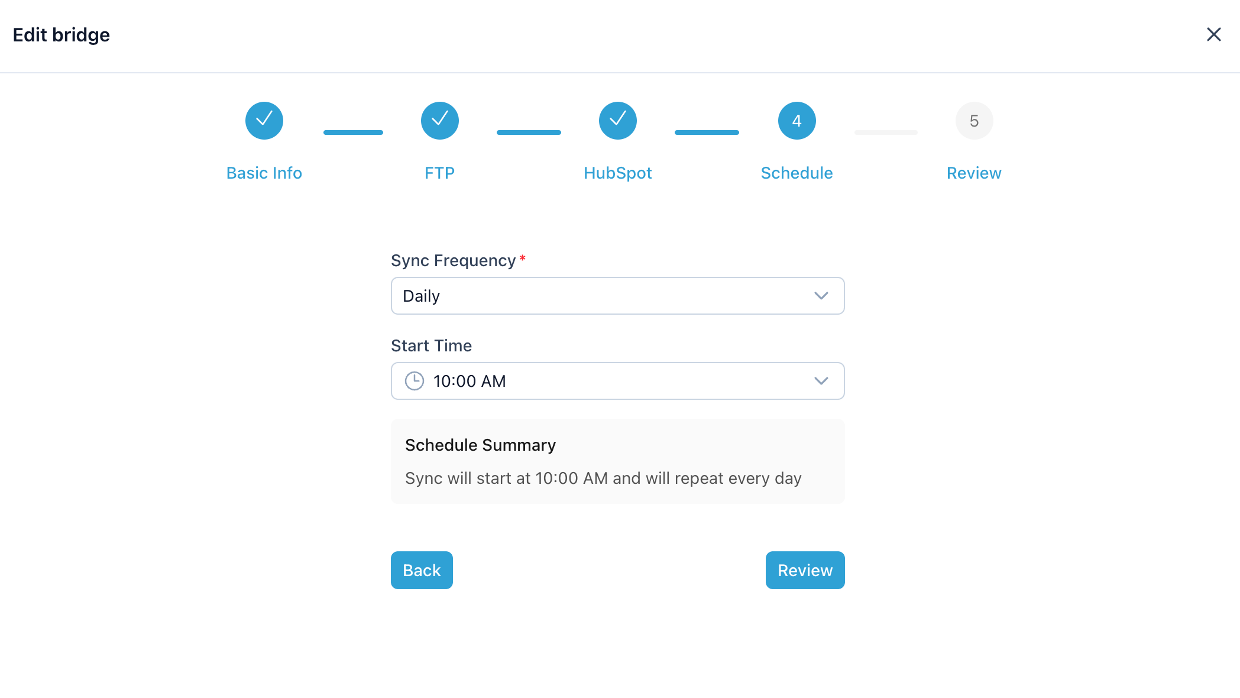Screen dimensions: 1240x698
Task: Click the FTP checkmark step circle
Action: point(440,121)
